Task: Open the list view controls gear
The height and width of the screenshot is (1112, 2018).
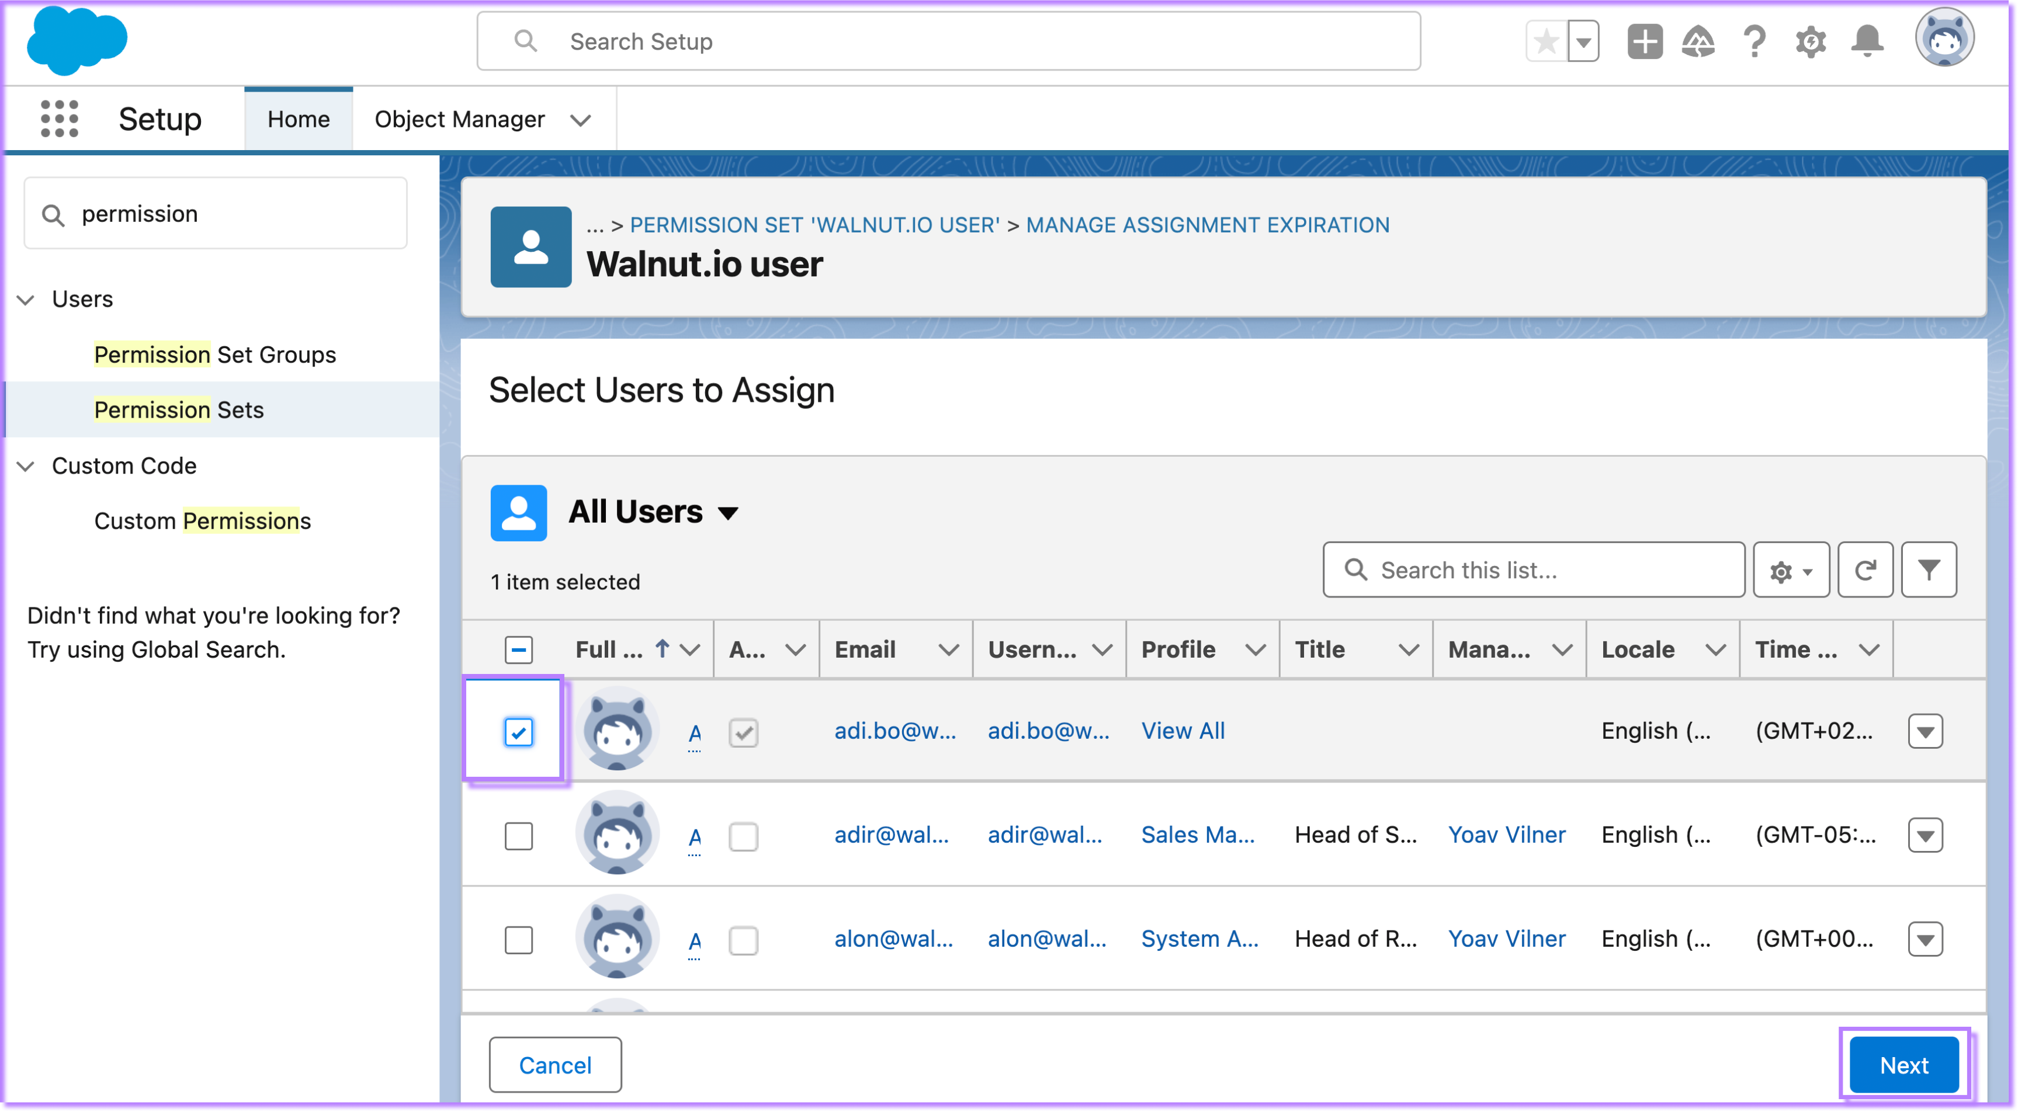Action: point(1791,570)
